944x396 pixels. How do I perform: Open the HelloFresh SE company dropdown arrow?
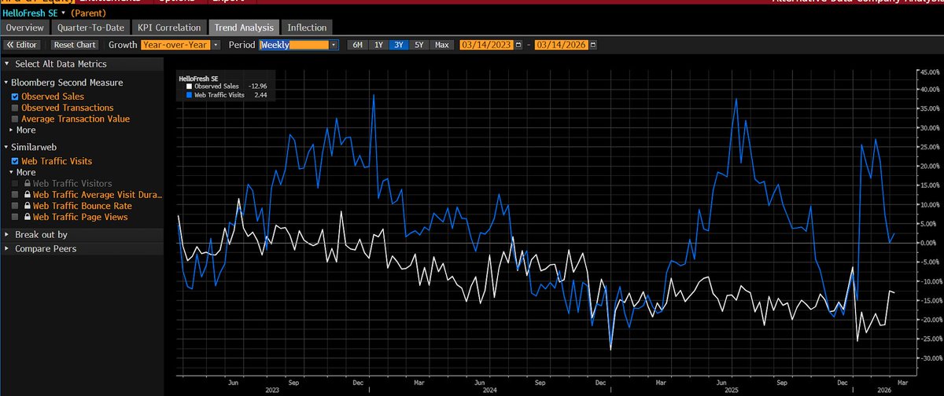click(x=63, y=14)
